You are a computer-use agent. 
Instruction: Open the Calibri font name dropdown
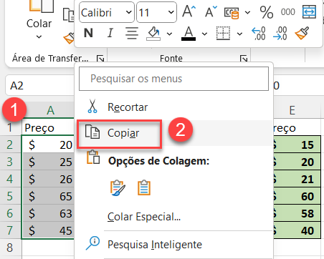[128, 12]
